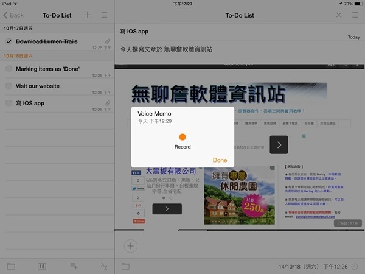Tap dark arrow button in upper ad
Image resolution: width=365 pixels, height=274 pixels.
pyautogui.click(x=279, y=145)
